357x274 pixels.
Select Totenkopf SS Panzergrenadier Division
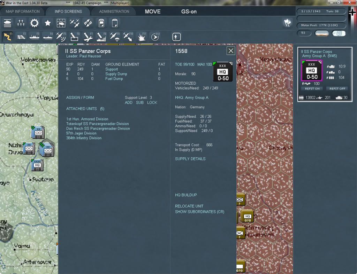[98, 124]
